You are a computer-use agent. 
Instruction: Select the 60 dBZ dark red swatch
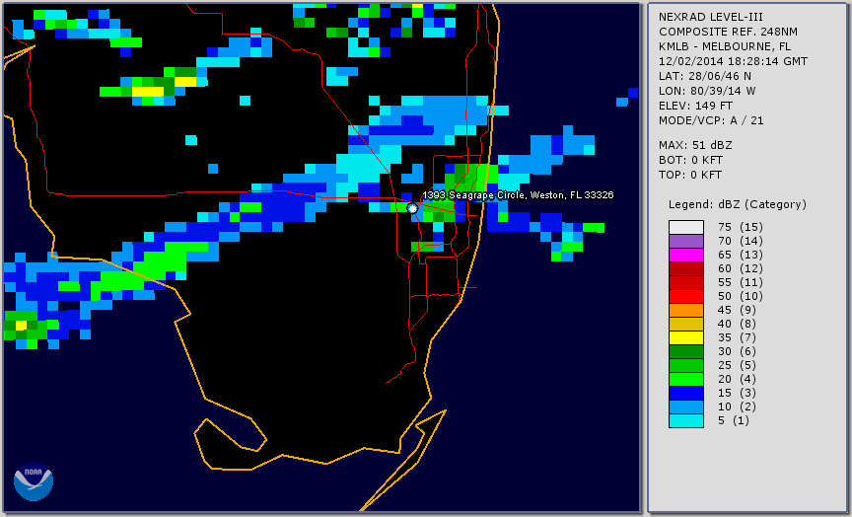686,268
